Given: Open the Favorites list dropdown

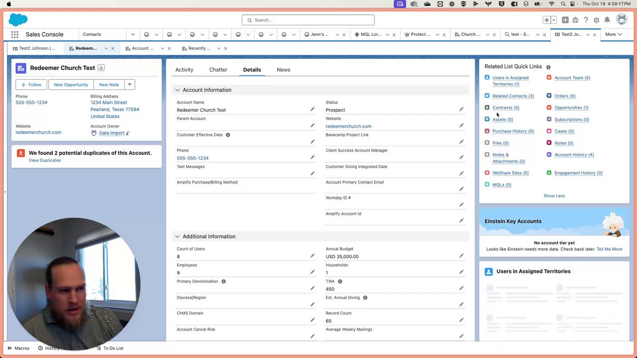Looking at the screenshot, I should point(553,20).
